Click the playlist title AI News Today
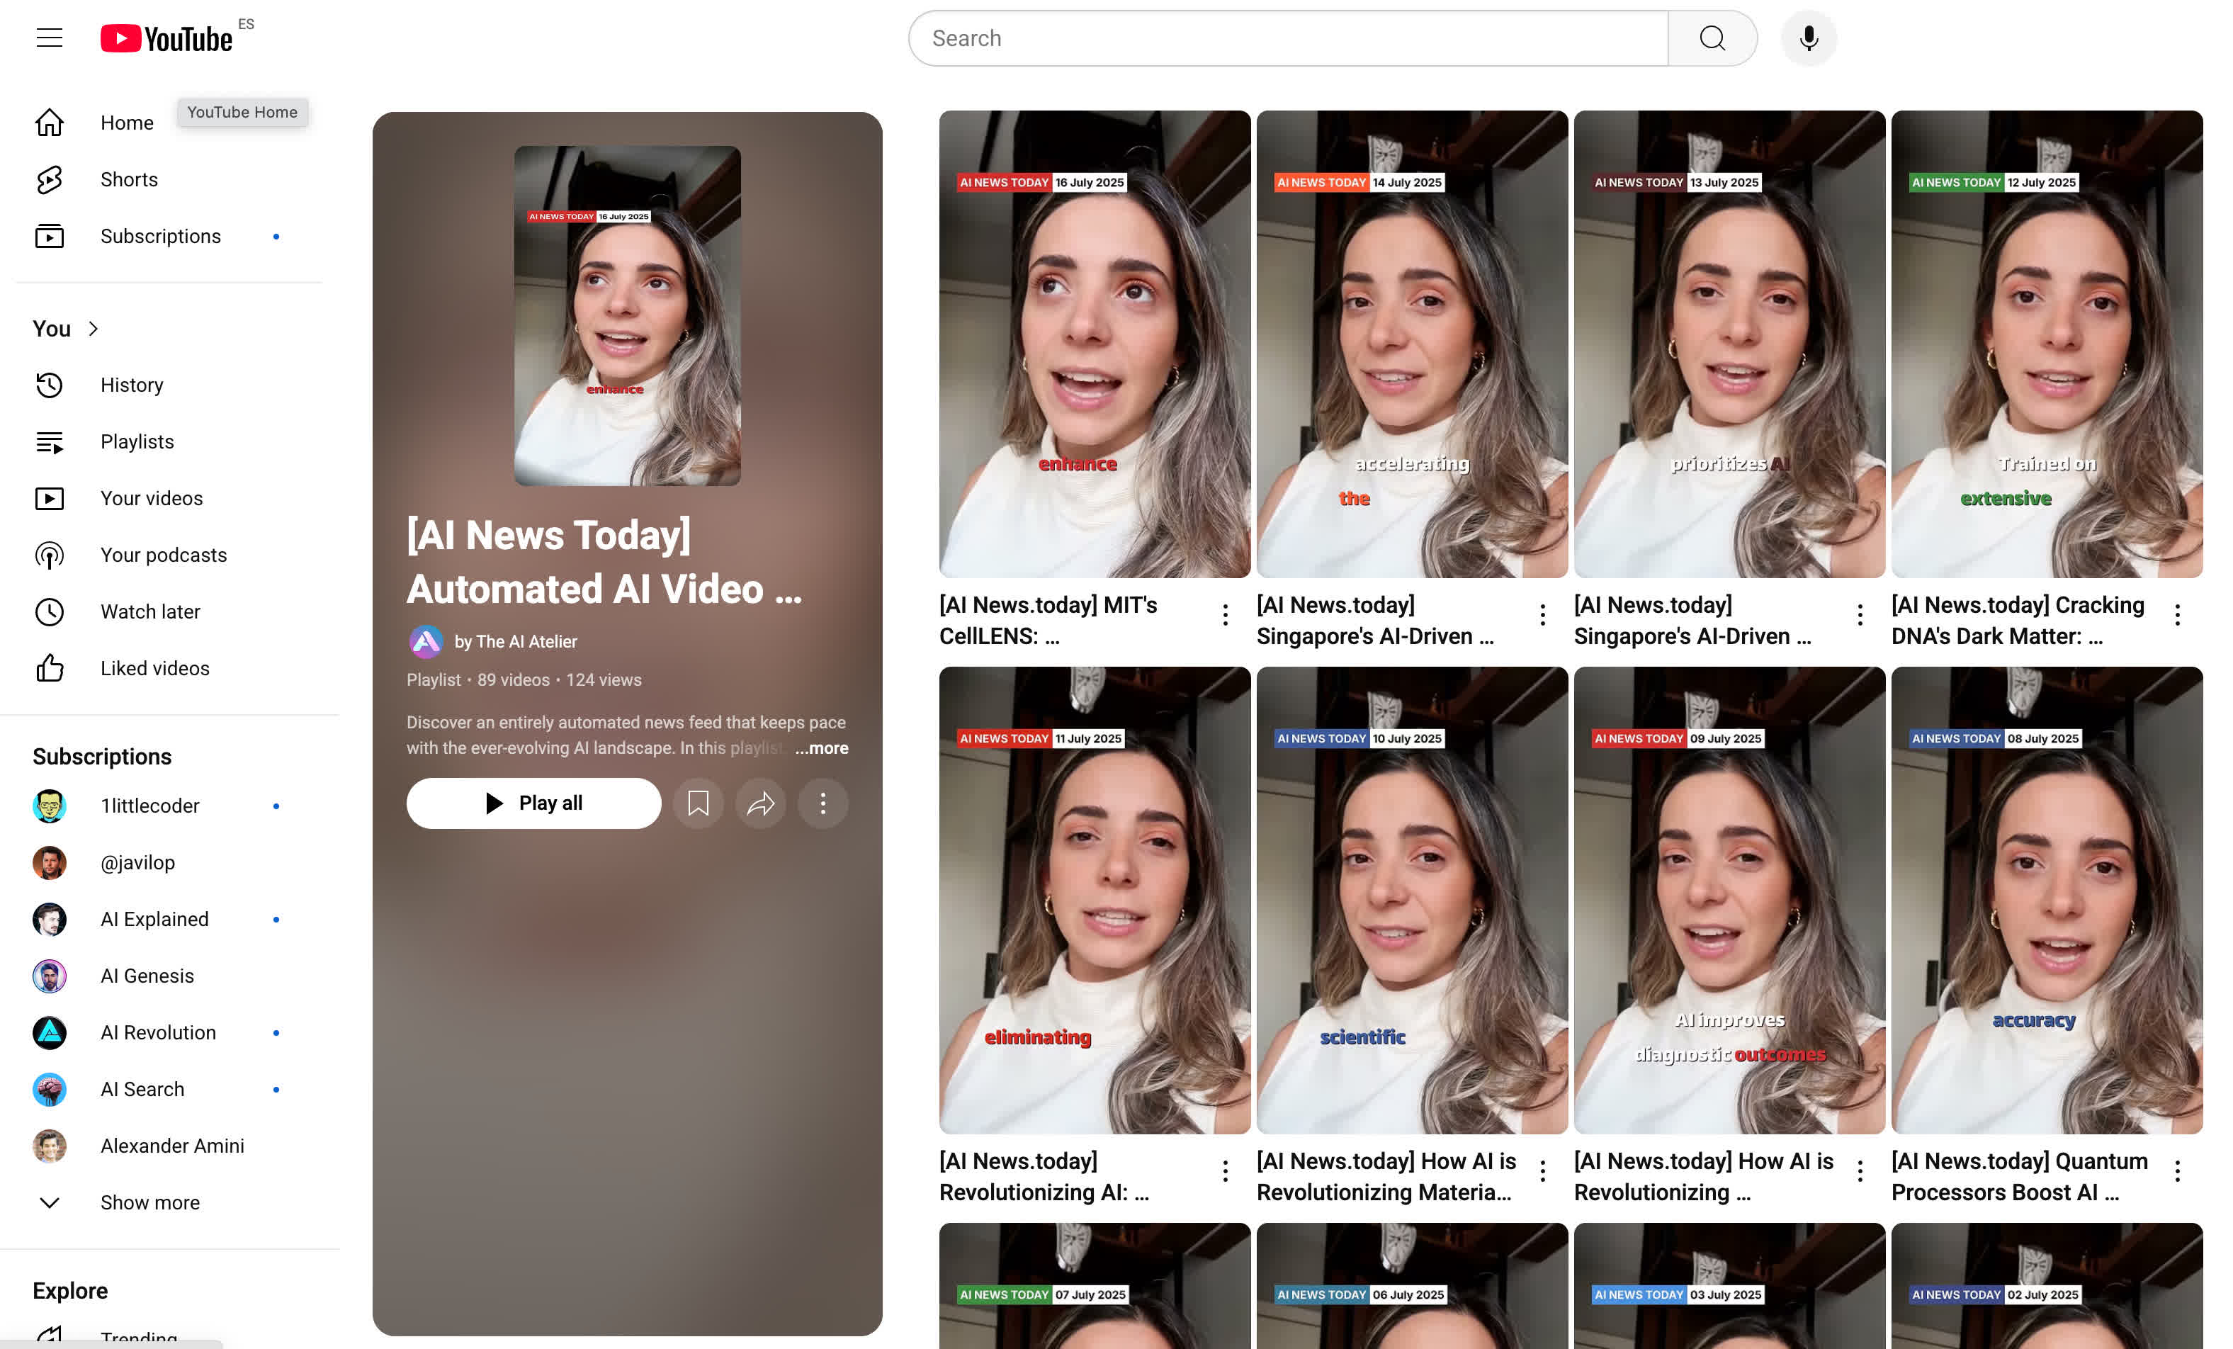2233x1349 pixels. [604, 562]
